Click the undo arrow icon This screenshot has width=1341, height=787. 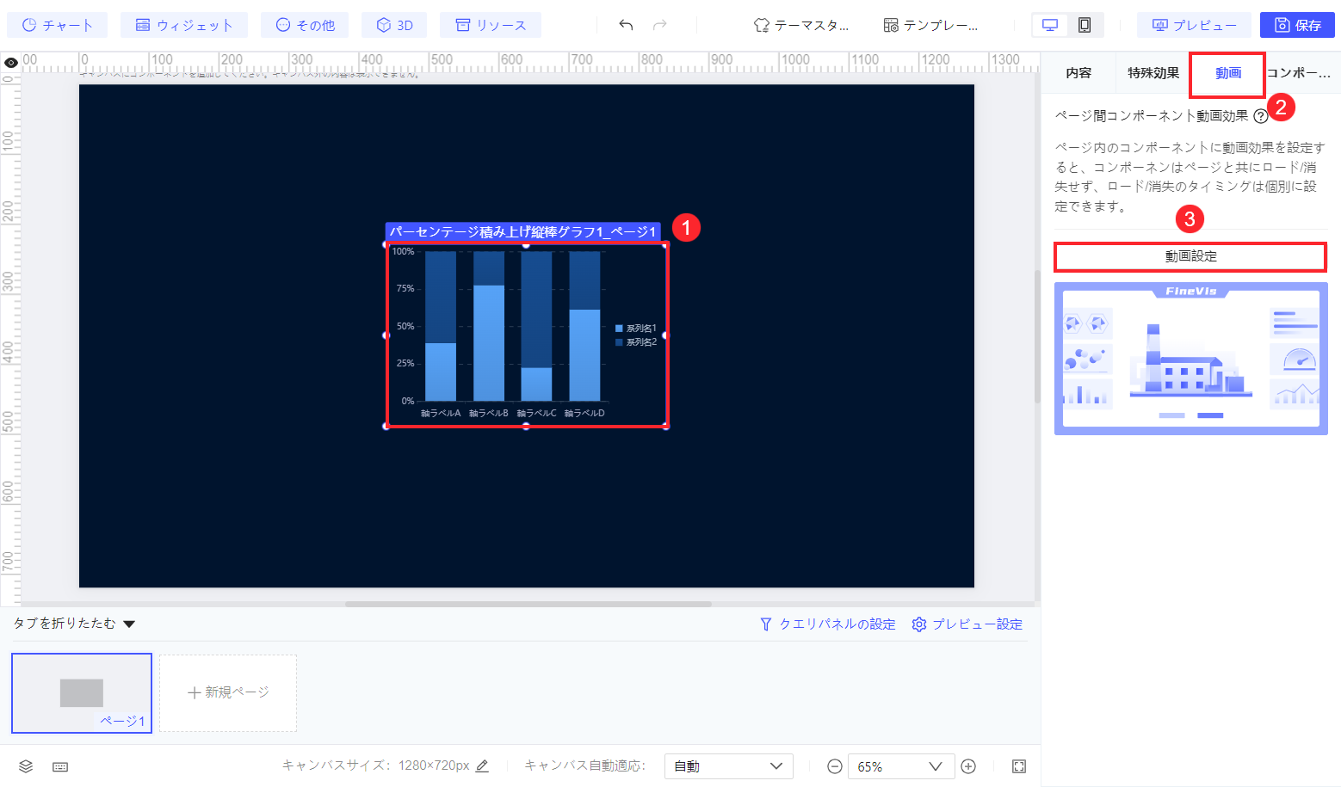626,25
